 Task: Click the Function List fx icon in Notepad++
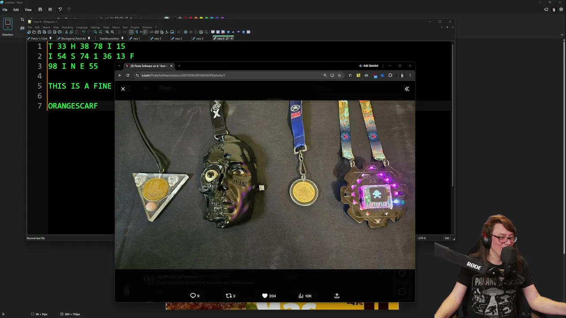coord(167,32)
